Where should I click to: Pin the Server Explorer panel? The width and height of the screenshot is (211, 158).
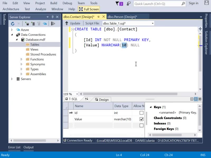52,17
